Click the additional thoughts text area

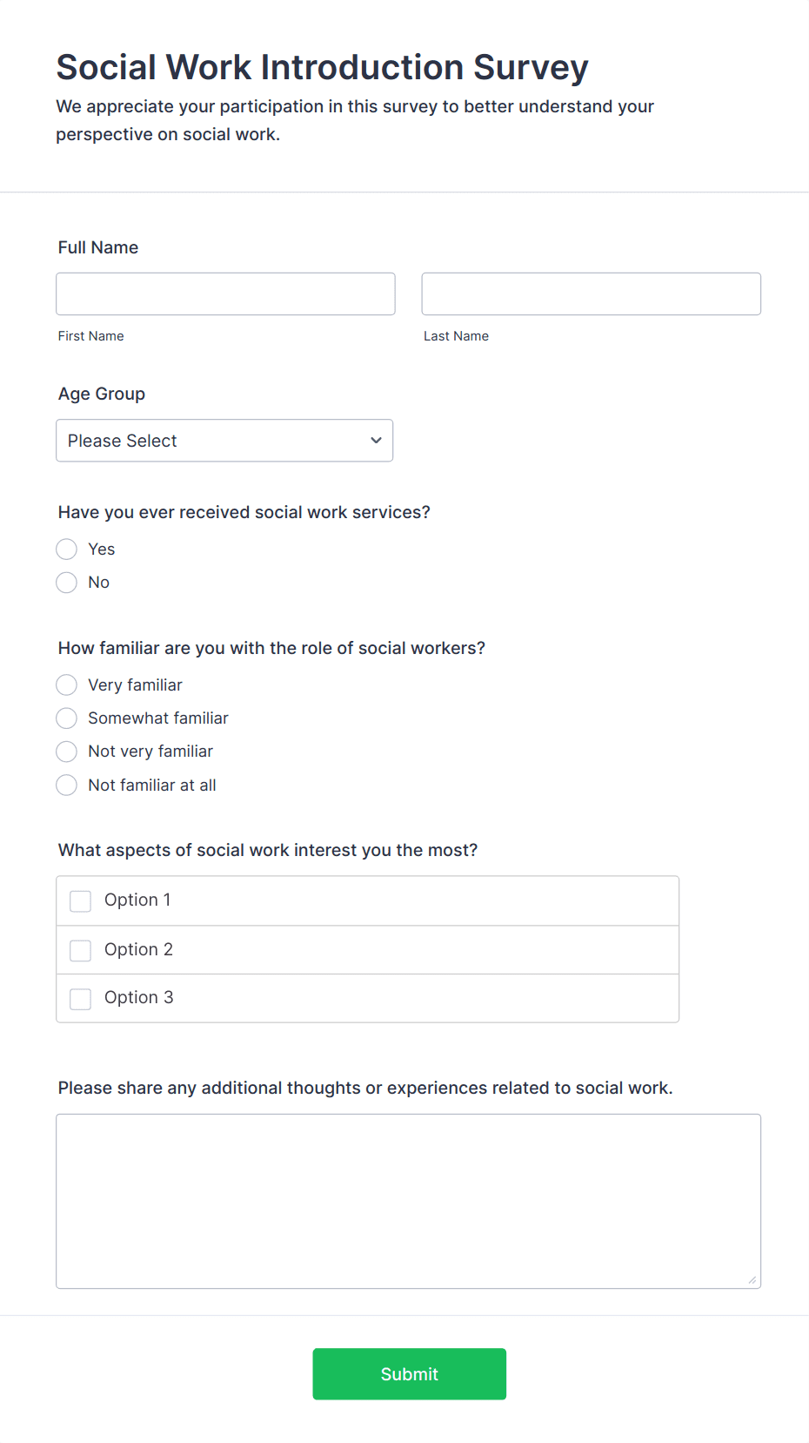click(408, 1201)
